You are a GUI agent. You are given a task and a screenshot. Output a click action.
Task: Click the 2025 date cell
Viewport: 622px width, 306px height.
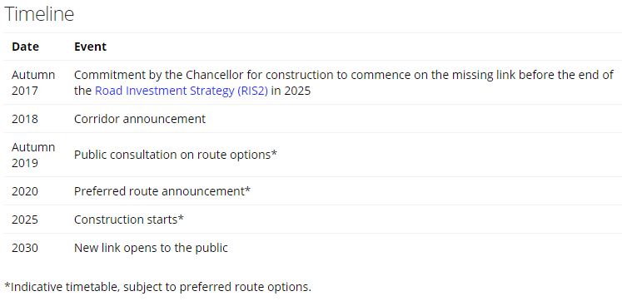[25, 220]
